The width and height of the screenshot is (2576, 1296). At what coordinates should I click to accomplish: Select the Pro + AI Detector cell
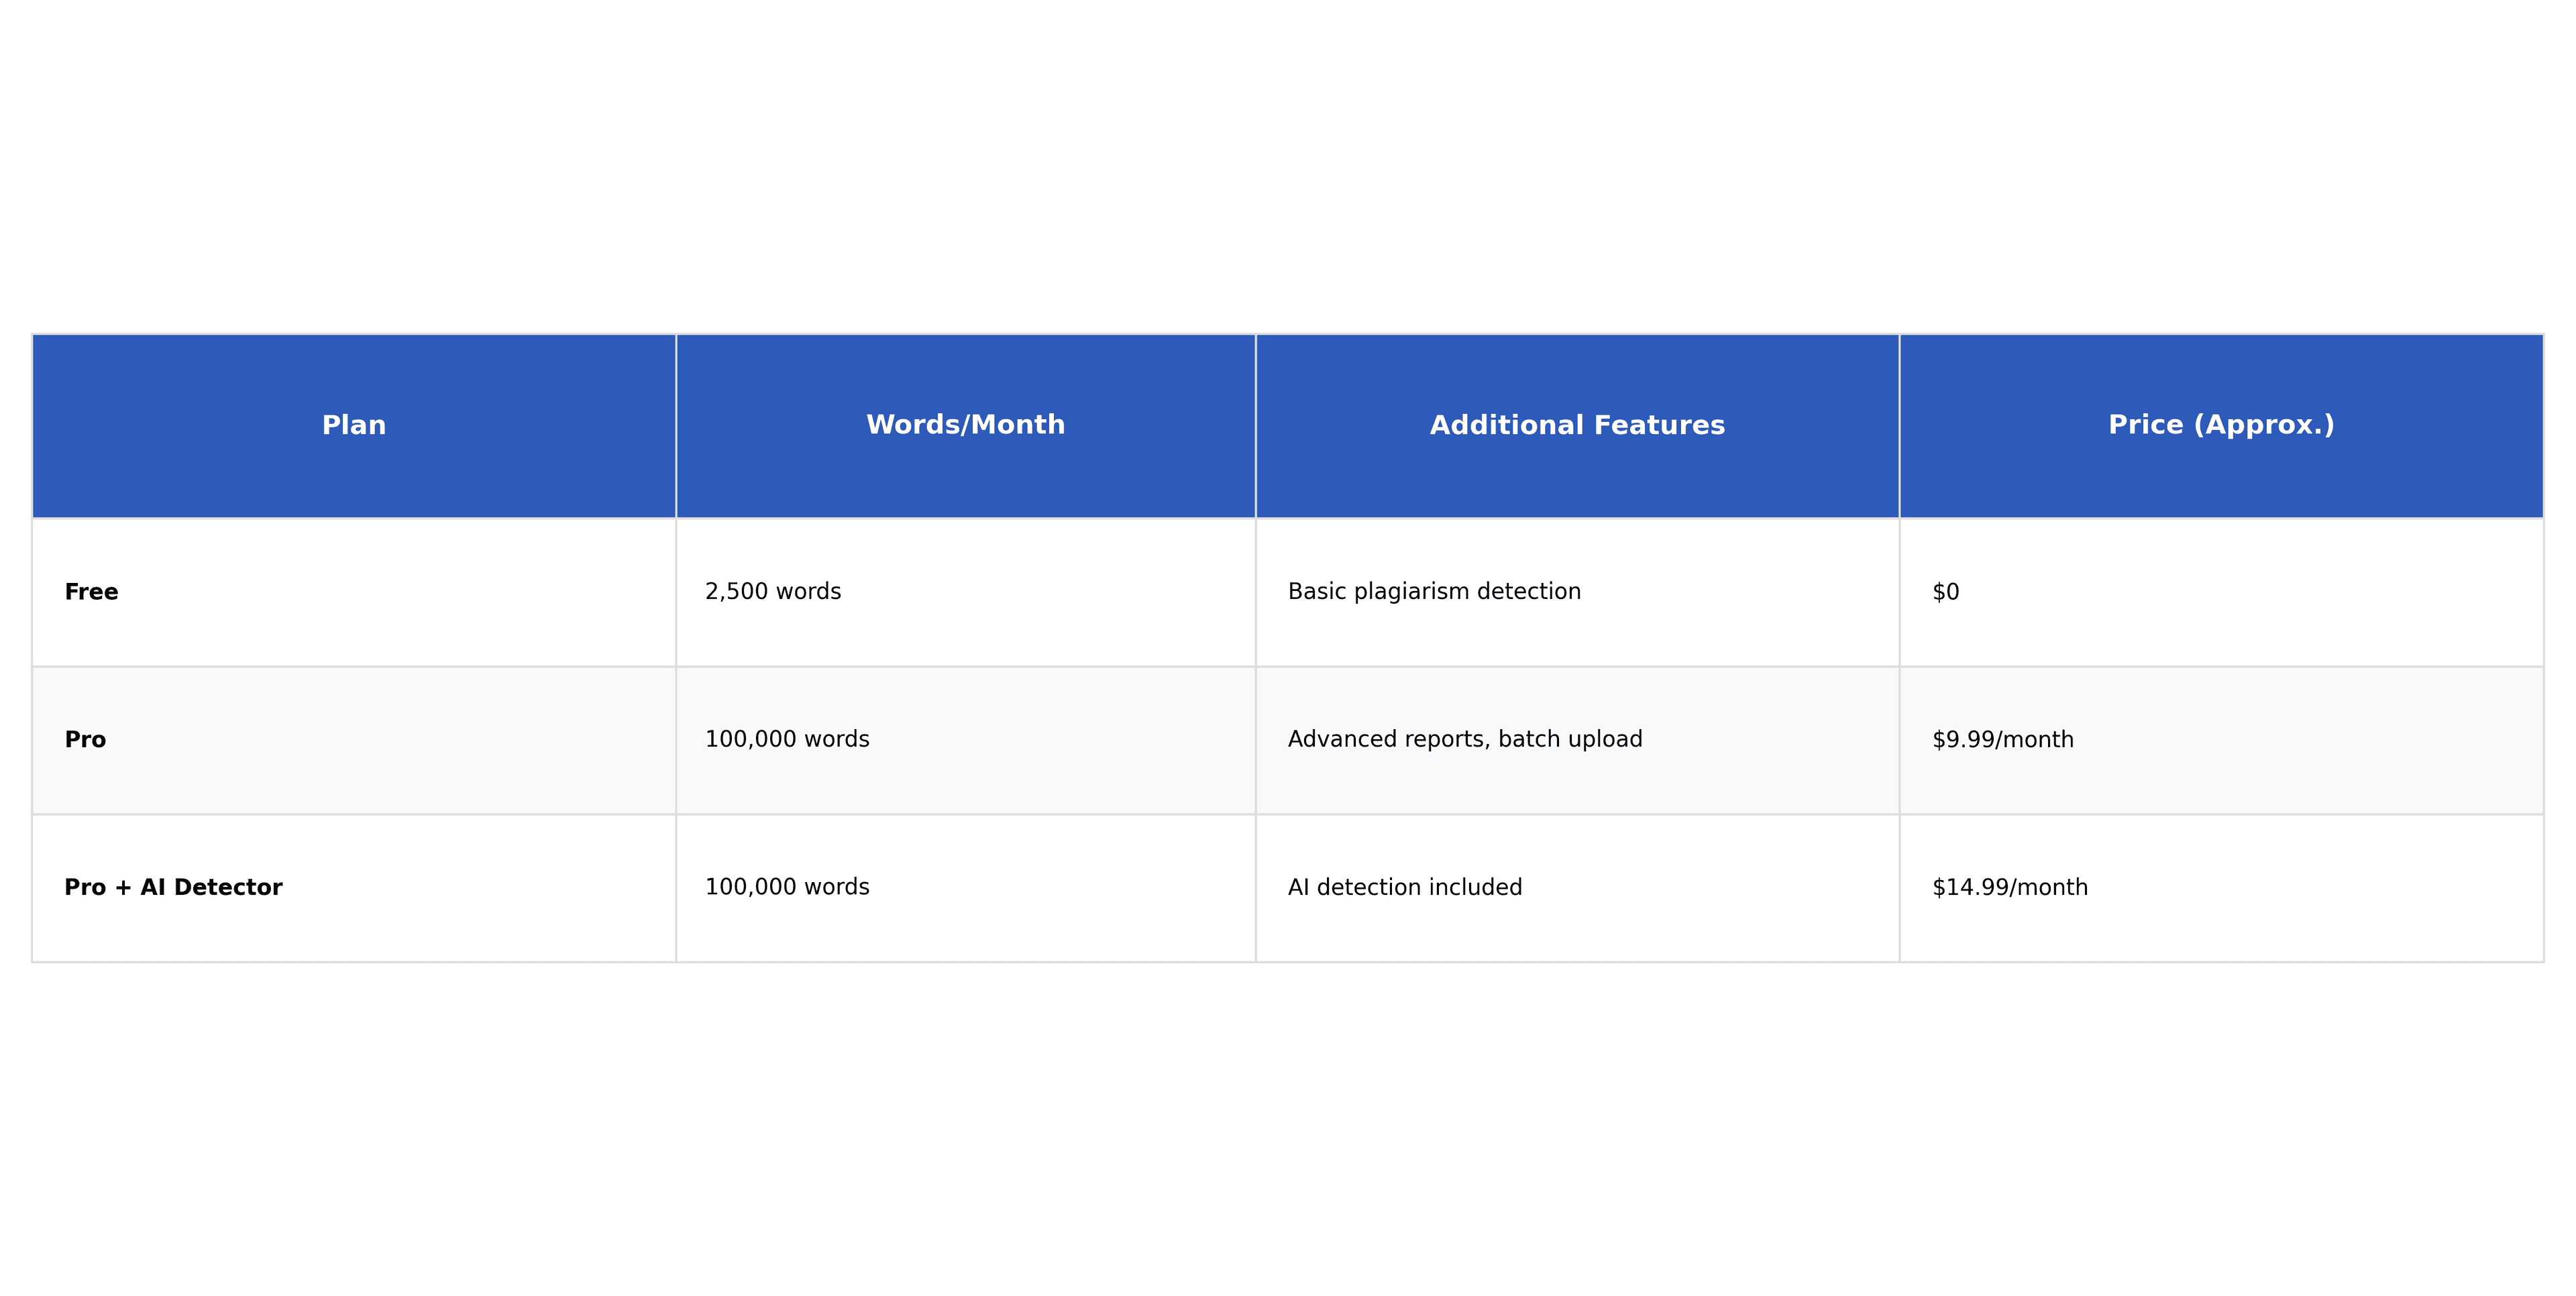pos(173,888)
